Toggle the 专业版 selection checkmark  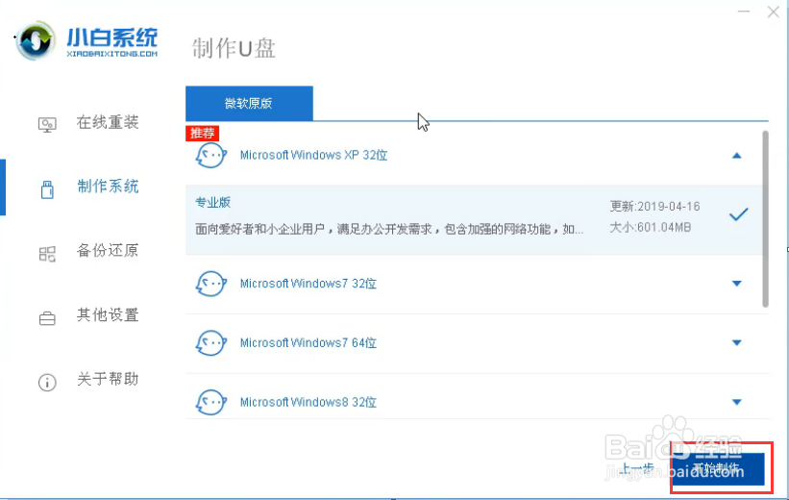click(739, 214)
